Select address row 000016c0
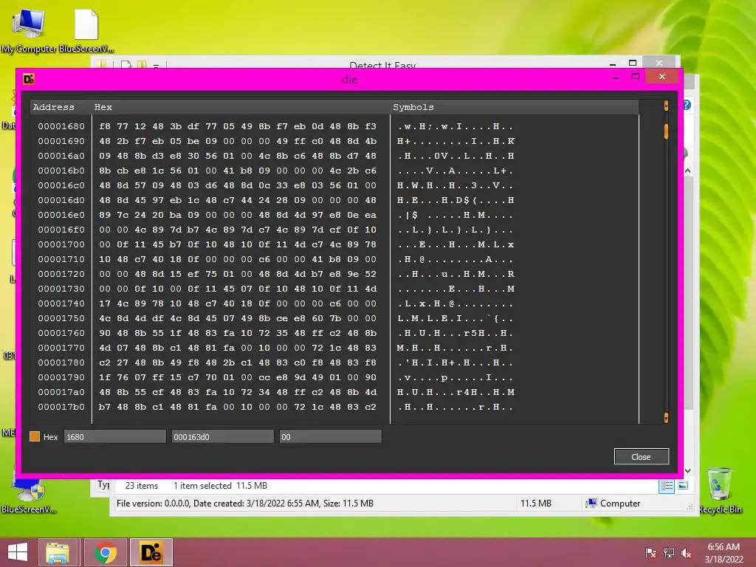This screenshot has height=567, width=756. (61, 185)
